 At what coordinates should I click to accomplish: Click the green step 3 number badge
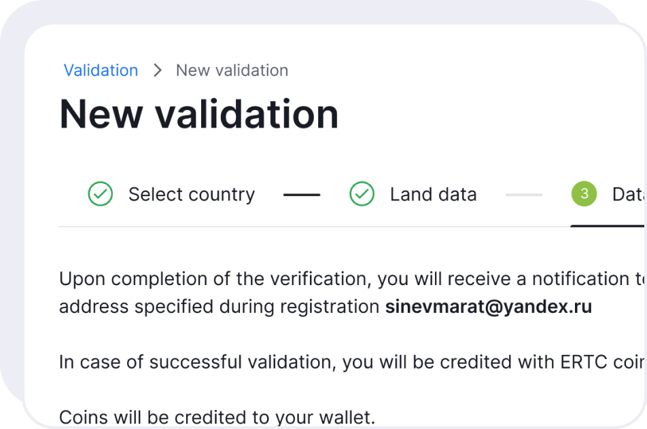point(584,195)
